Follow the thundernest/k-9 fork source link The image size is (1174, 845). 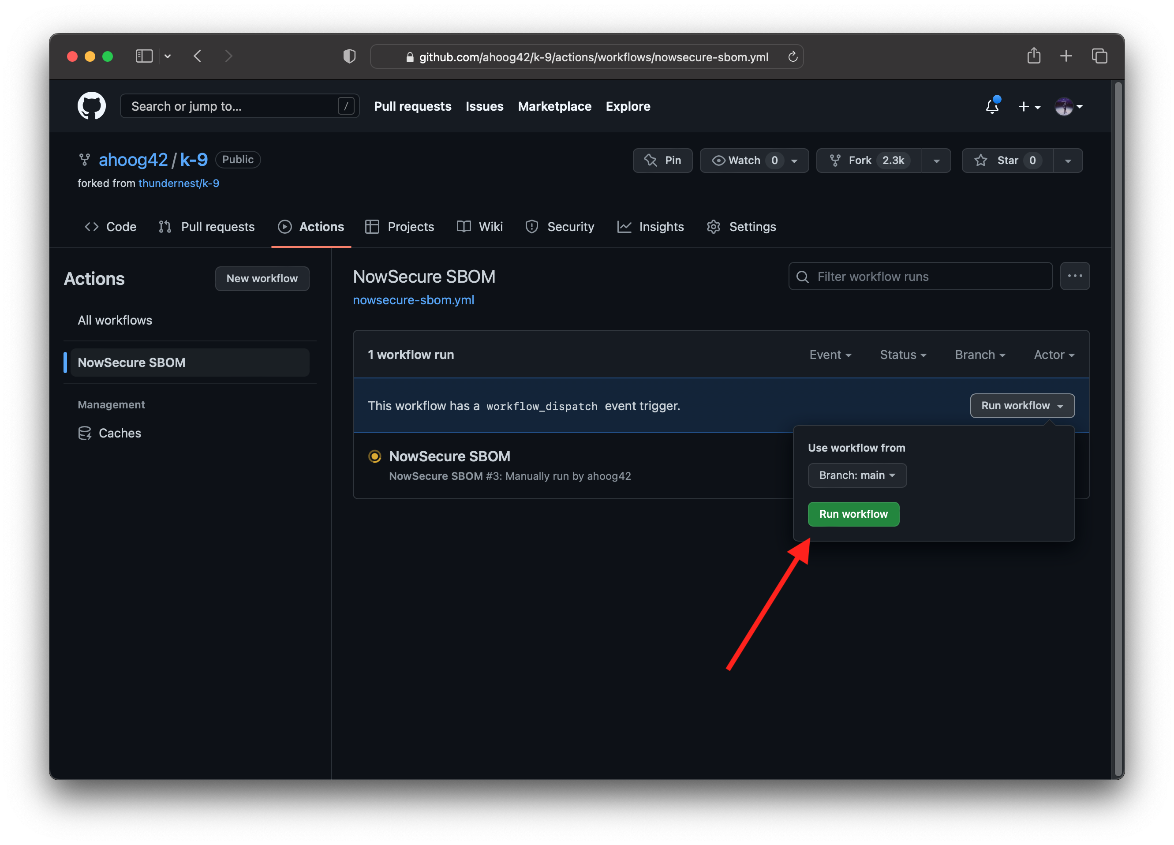point(179,183)
